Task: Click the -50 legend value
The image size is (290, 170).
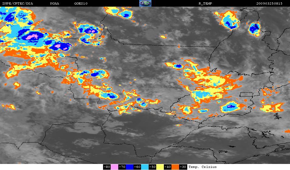Action: tap(152, 167)
